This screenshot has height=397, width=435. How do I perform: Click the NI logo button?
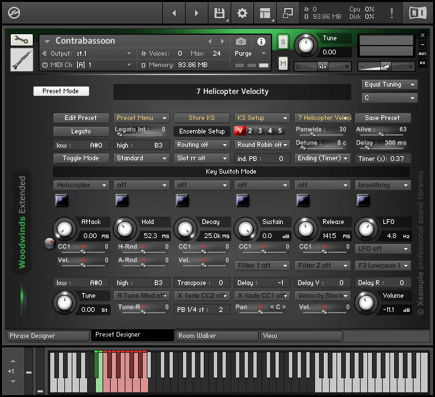tap(418, 13)
